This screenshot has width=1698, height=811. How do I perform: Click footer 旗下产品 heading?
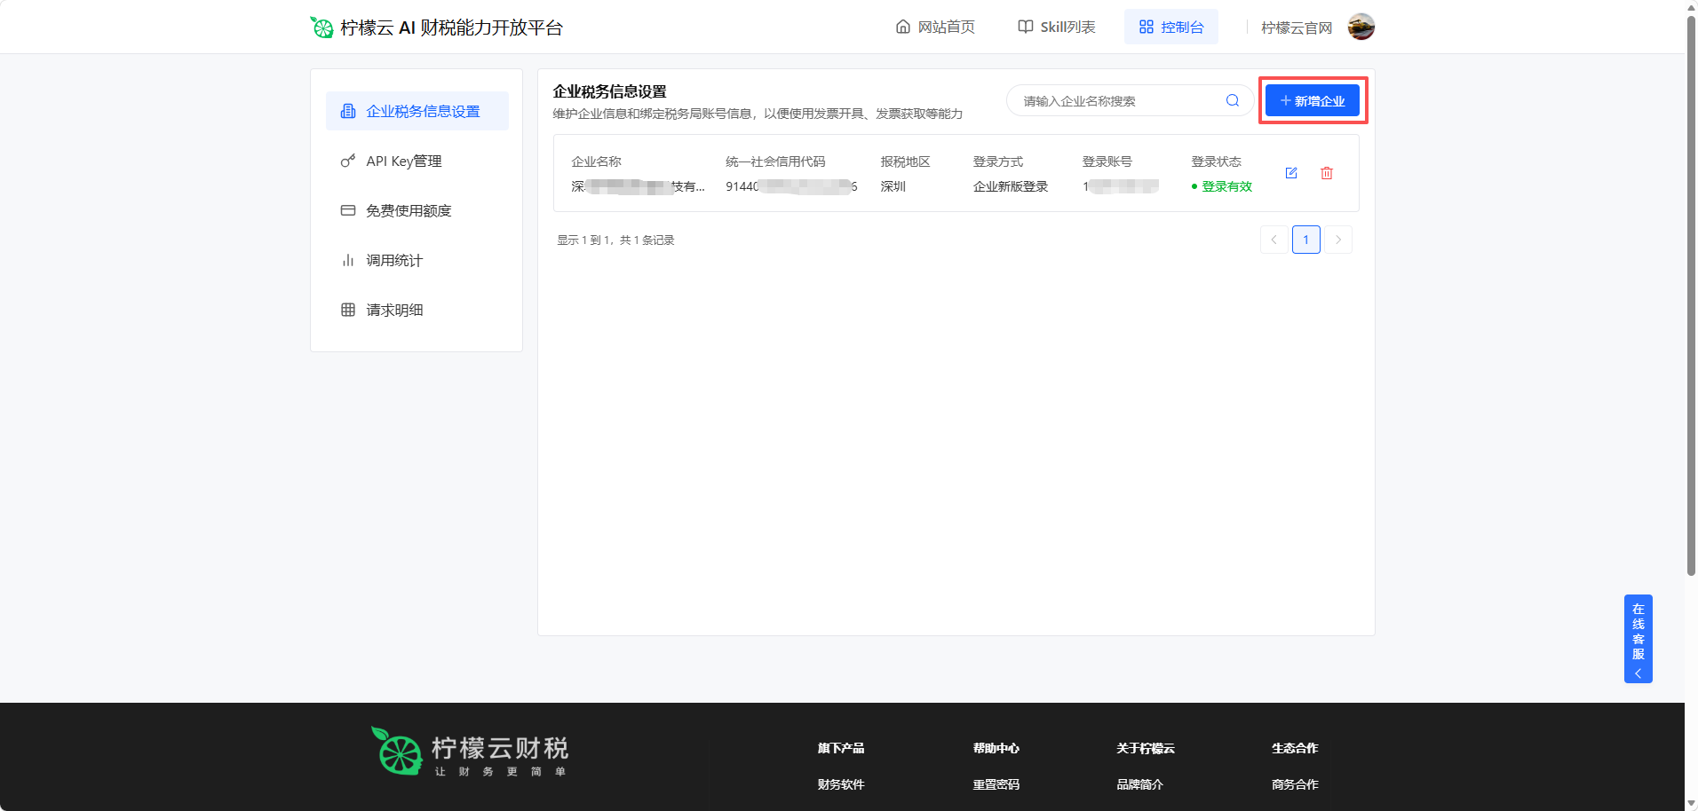pos(841,748)
